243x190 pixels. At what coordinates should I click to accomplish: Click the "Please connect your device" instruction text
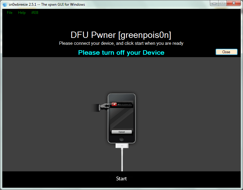tap(121, 43)
